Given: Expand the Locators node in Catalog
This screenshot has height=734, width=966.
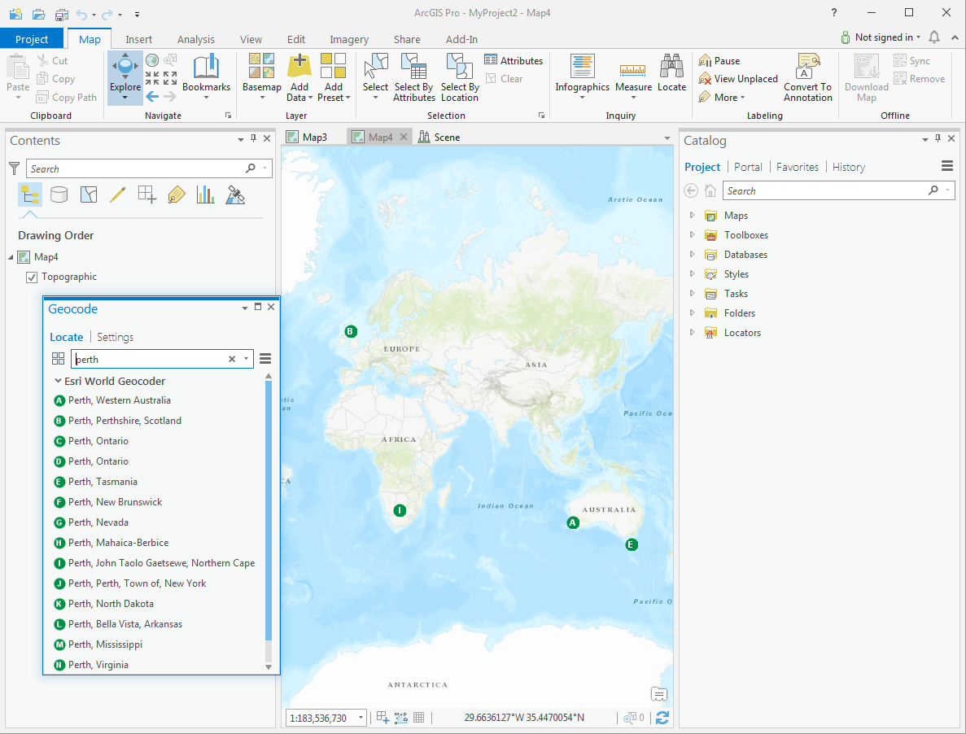Looking at the screenshot, I should coord(692,333).
